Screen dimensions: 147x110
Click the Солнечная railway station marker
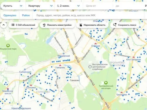(x=25, y=69)
